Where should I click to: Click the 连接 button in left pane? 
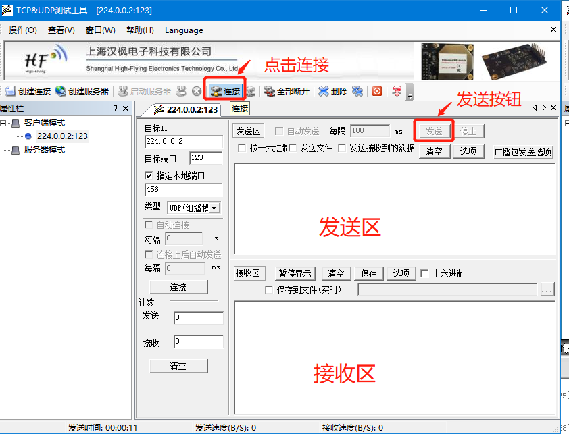[178, 287]
